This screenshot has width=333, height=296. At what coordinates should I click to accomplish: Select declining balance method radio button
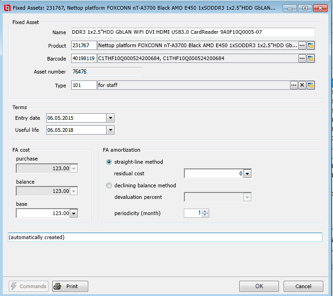click(x=109, y=185)
